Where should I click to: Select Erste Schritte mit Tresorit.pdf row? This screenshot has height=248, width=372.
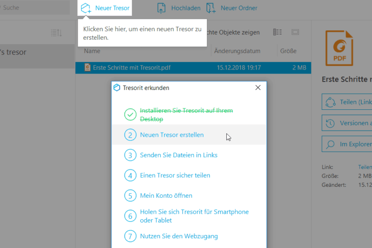pyautogui.click(x=193, y=68)
